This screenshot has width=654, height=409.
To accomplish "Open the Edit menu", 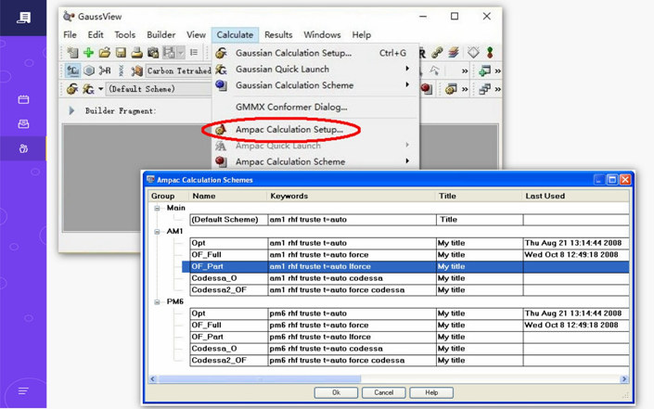I will tap(96, 34).
